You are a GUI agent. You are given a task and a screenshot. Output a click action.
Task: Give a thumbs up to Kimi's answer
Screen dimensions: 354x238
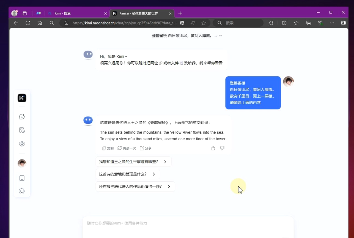coord(213,148)
